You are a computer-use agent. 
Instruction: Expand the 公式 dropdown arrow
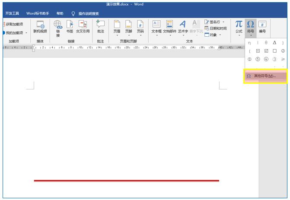[239, 35]
